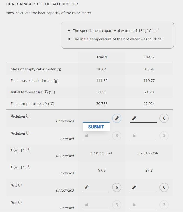
Task: Select the pencil edit icon for Trial 2 qcal
Action: point(134,187)
